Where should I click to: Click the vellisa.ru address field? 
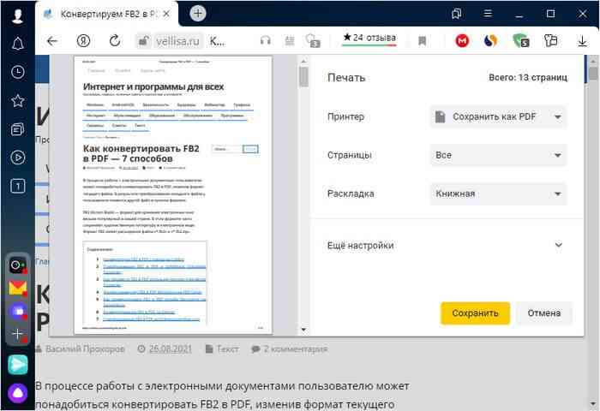click(177, 41)
